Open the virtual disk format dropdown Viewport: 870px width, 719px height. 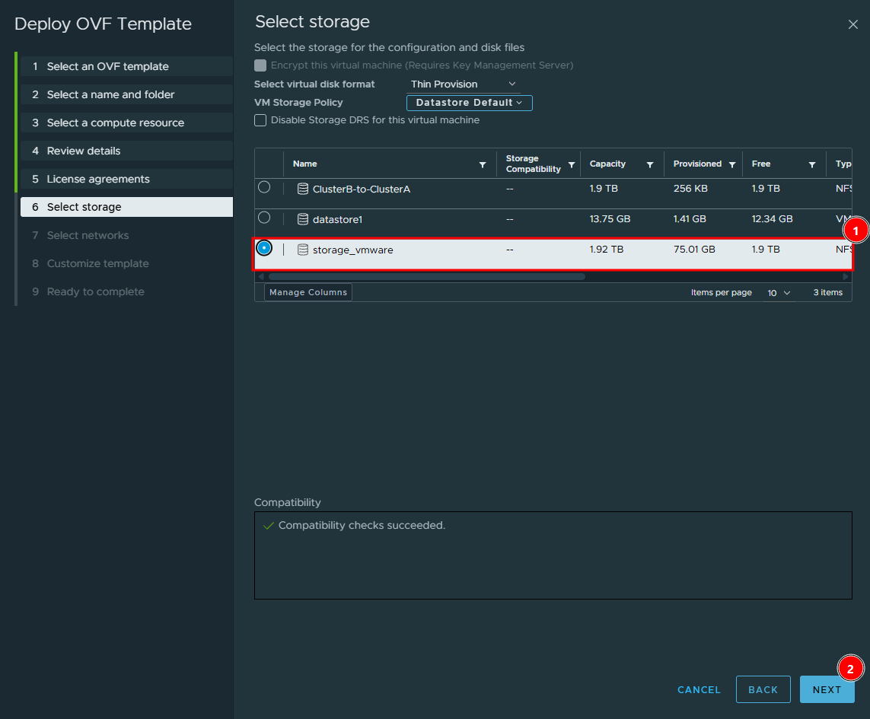pyautogui.click(x=464, y=84)
